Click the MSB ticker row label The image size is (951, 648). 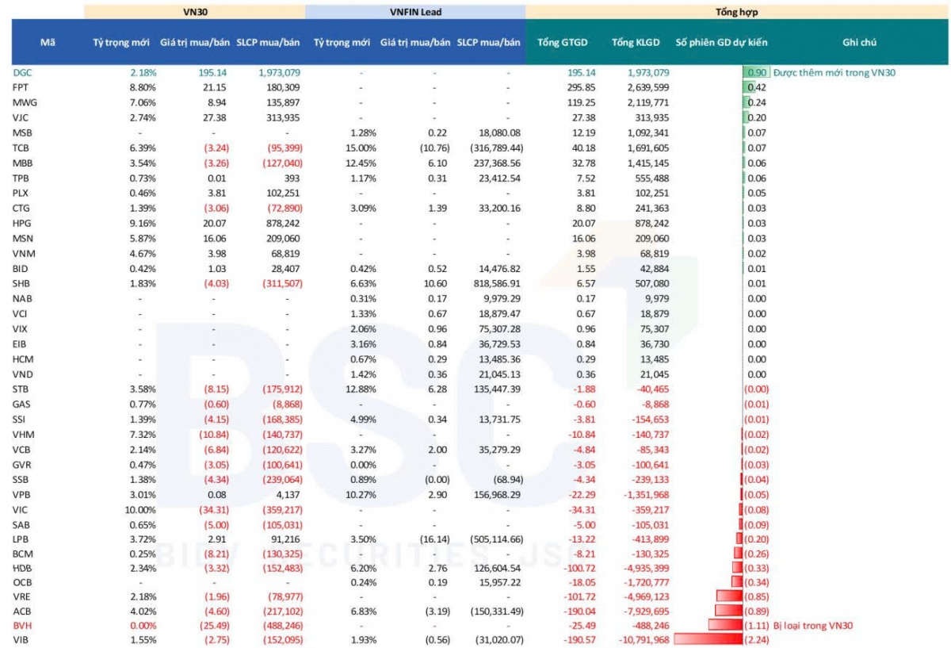tap(22, 132)
